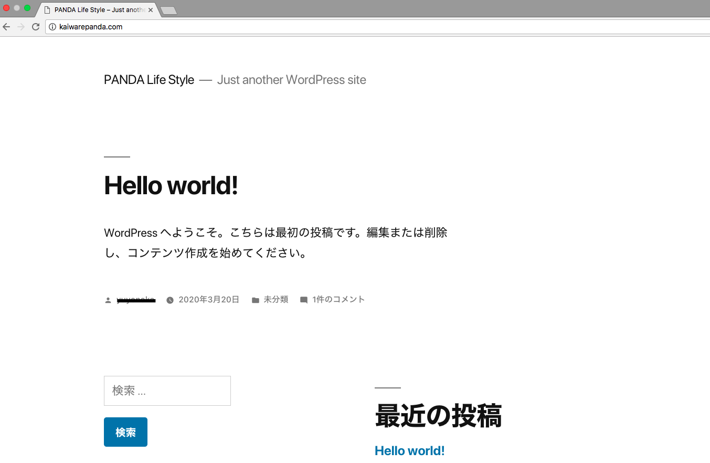Click the site info icon in address bar
This screenshot has height=463, width=710.
pyautogui.click(x=52, y=27)
